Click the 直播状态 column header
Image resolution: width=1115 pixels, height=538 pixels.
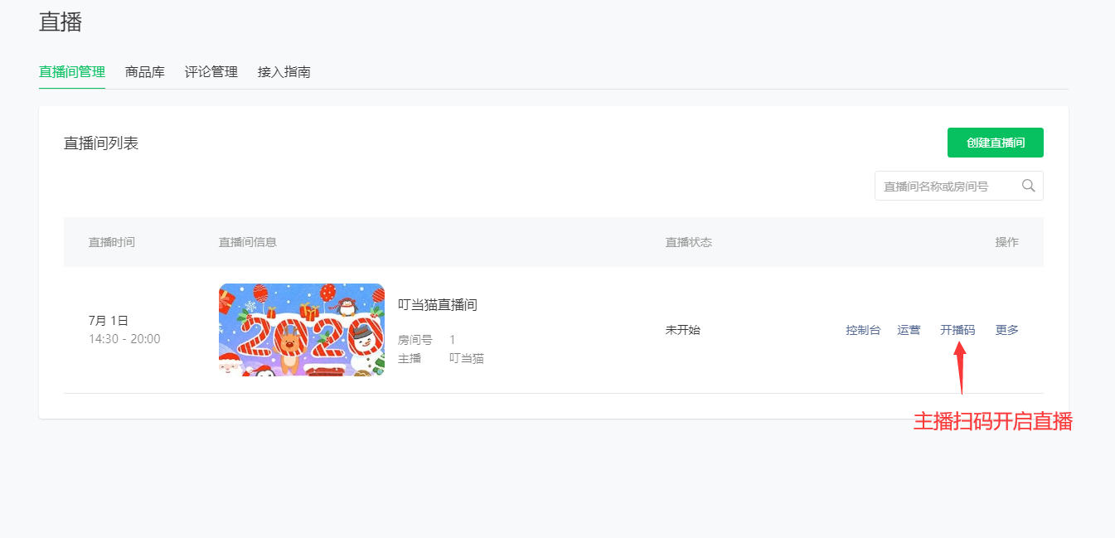(x=689, y=242)
